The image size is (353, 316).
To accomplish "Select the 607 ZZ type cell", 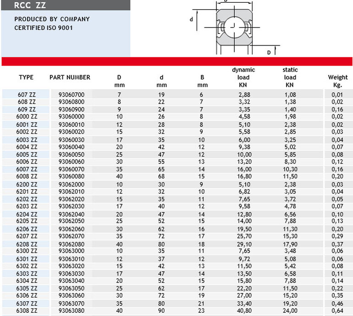I will click(x=27, y=95).
